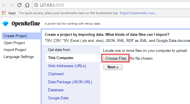Choose Web Addresses (URLs) source
The image size is (190, 104).
(x=67, y=66)
